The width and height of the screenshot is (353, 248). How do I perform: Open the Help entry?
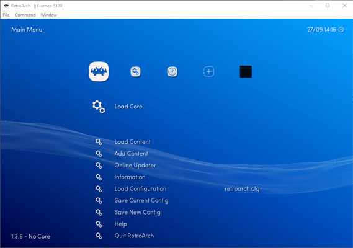[x=121, y=224]
